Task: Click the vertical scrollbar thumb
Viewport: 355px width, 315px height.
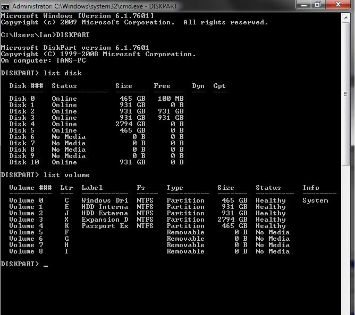Action: (x=346, y=94)
